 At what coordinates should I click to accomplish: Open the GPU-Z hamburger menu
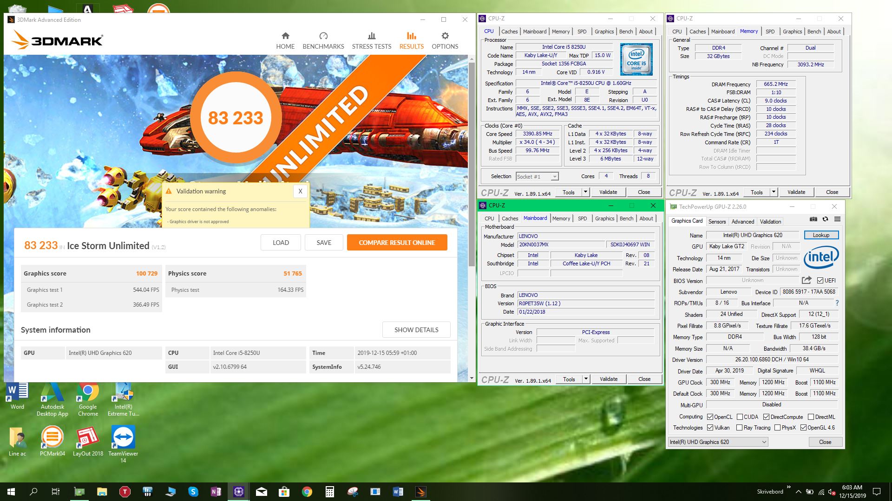(837, 219)
